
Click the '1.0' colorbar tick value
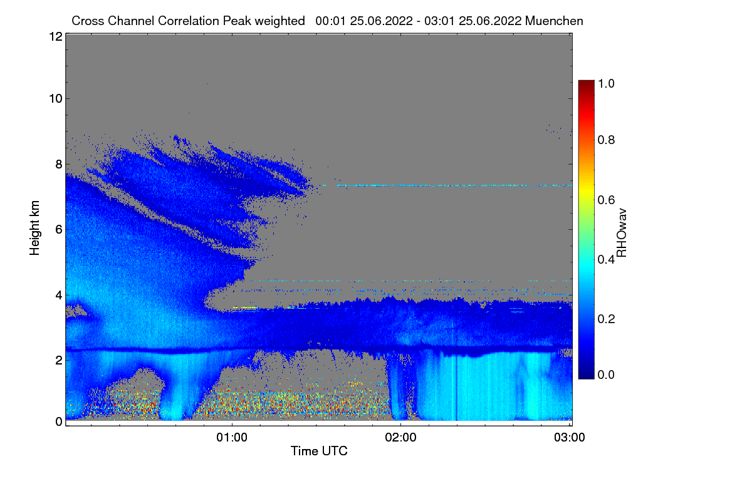click(x=607, y=82)
